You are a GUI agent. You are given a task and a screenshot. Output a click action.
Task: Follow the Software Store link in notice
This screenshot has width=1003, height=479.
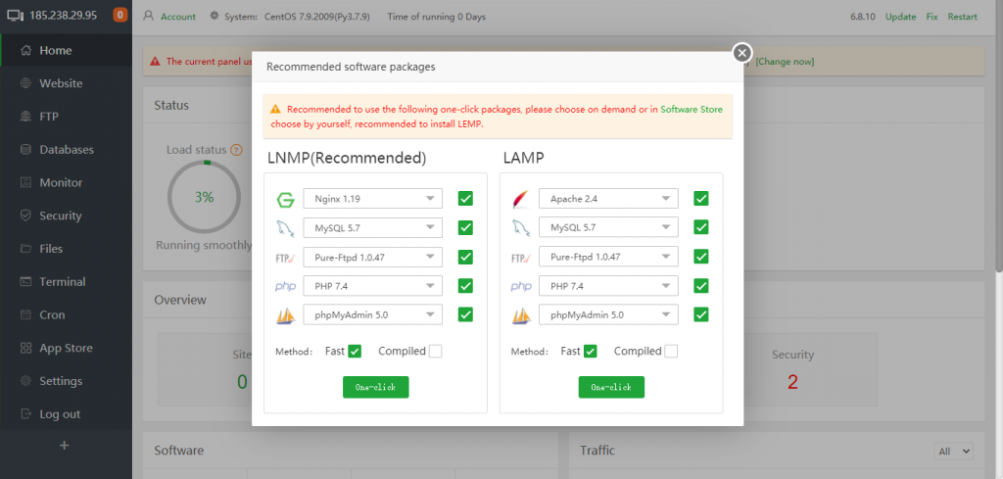(x=692, y=110)
